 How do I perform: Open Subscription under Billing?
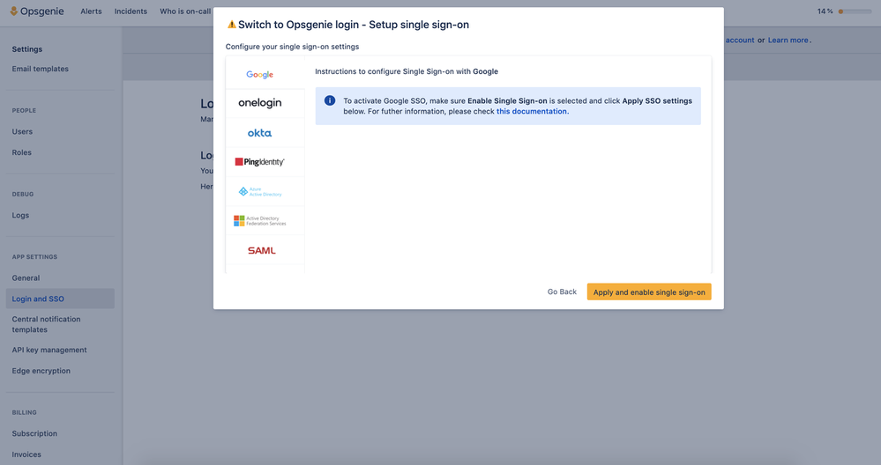[34, 433]
